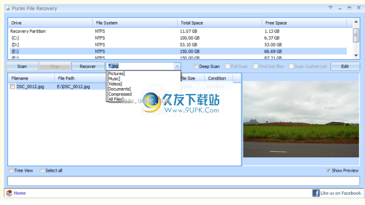Select the (D:) drive row
The width and height of the screenshot is (365, 205).
(178, 45)
